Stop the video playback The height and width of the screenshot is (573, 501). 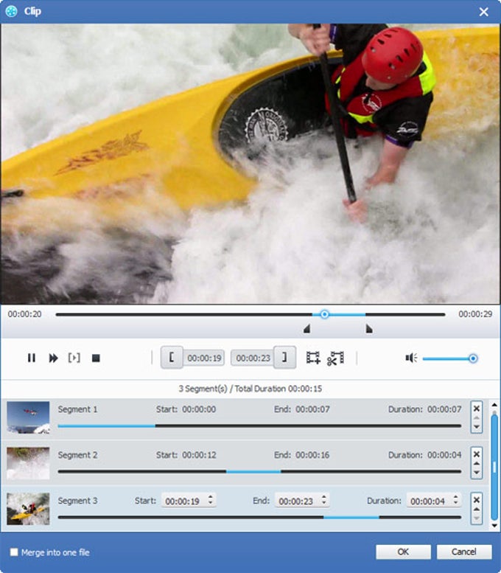tap(96, 358)
